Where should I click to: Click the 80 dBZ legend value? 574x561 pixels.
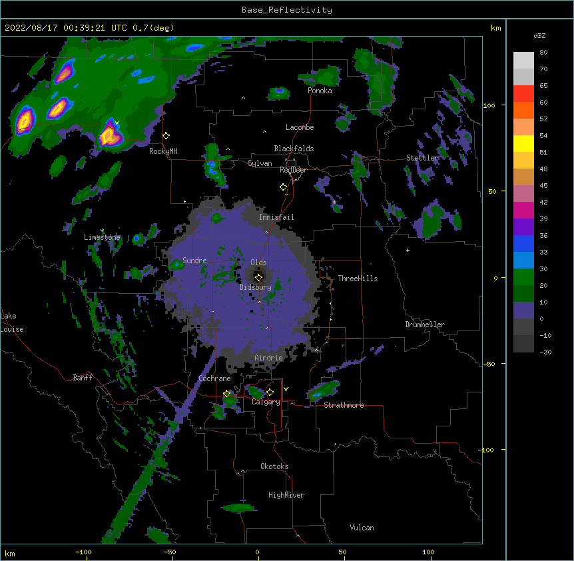click(543, 53)
